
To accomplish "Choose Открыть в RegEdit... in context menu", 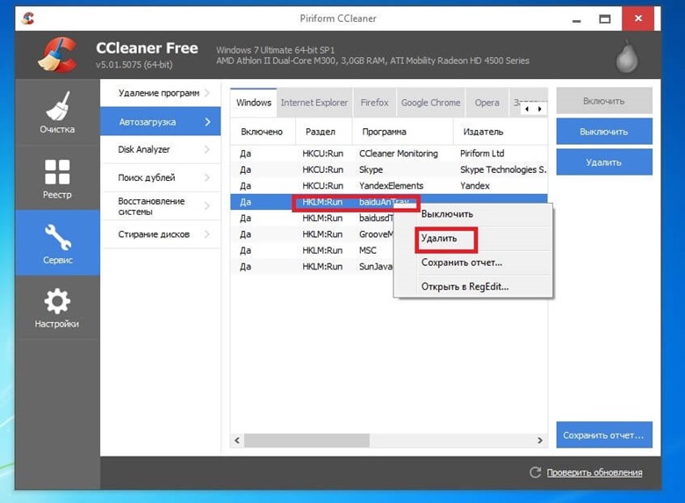I will pyautogui.click(x=473, y=286).
